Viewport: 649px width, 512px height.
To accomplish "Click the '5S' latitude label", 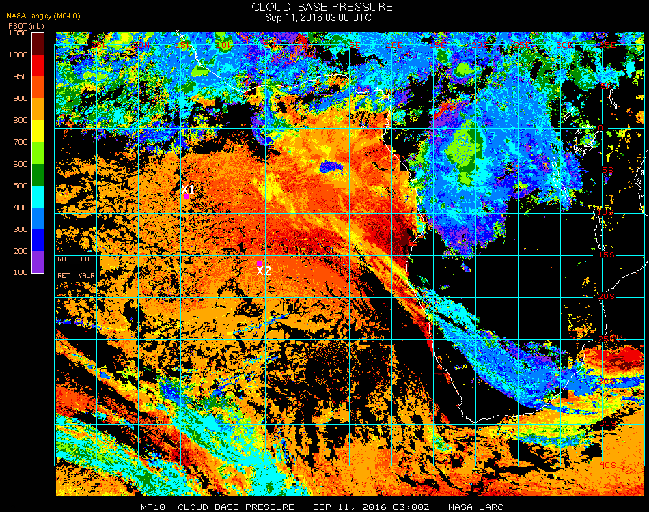I will pos(607,171).
